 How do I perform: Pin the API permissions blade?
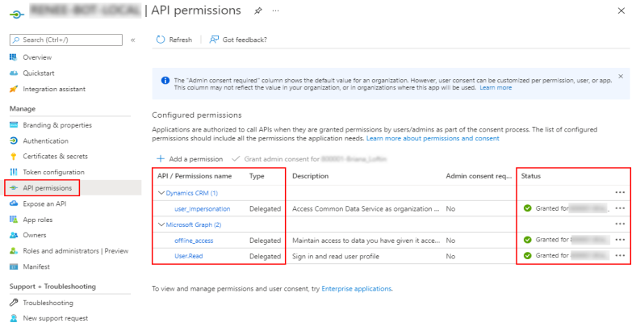(258, 11)
